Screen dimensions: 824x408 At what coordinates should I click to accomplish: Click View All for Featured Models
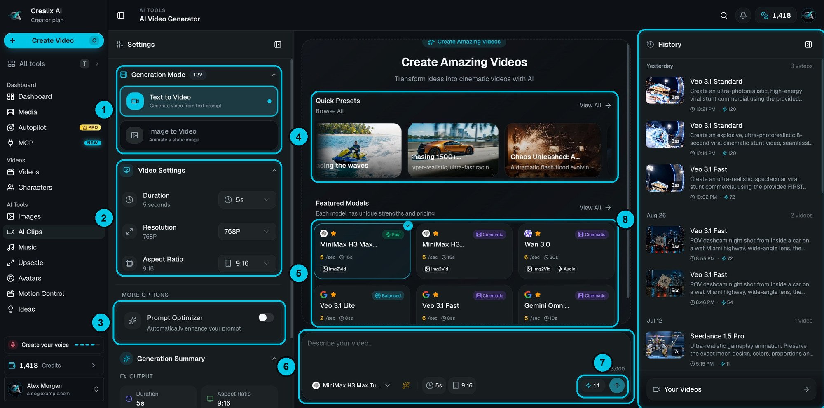pos(595,207)
